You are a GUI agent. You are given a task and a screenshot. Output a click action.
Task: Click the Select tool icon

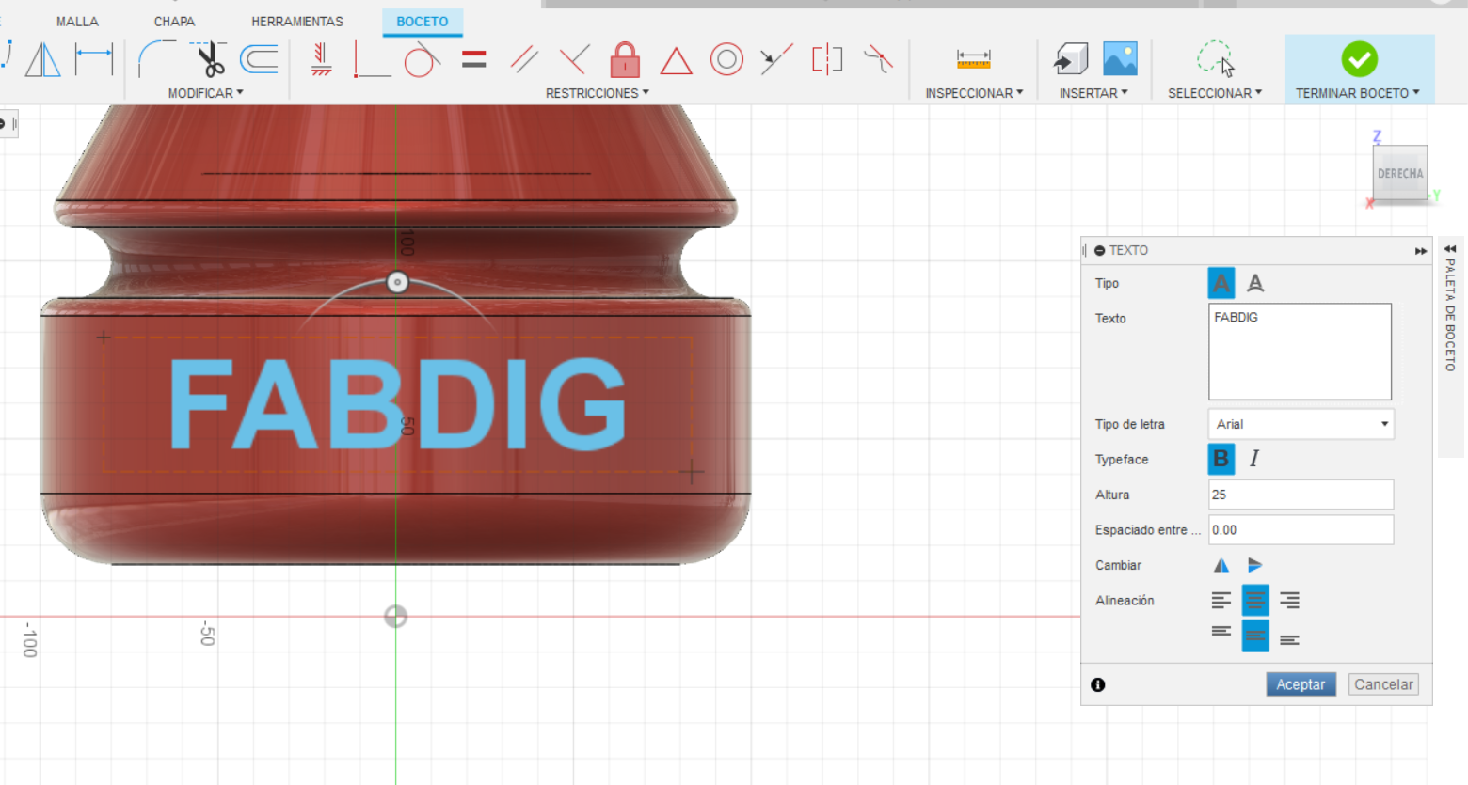point(1215,58)
